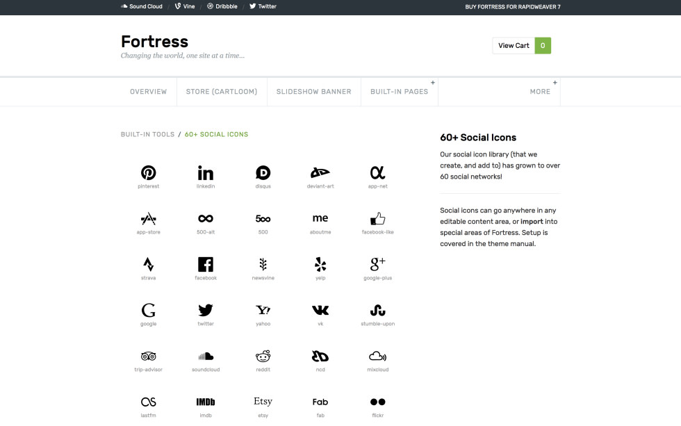681x426 pixels.
Task: Click Built-In Tools breadcrumb
Action: click(147, 135)
